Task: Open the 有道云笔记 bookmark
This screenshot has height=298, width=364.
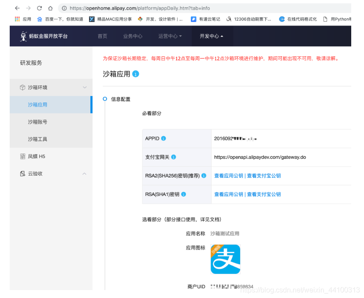Action: click(x=205, y=19)
